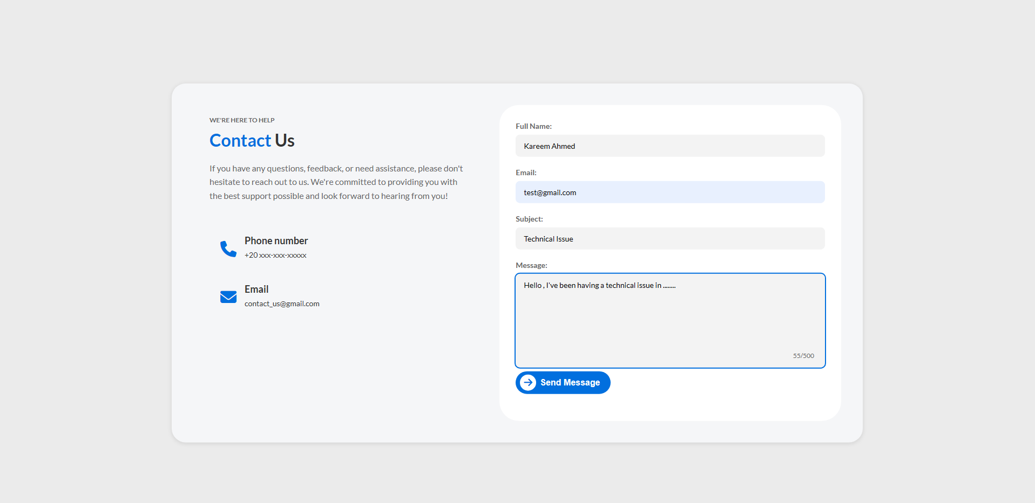The image size is (1035, 503).
Task: Click the blue phone icon
Action: pos(227,248)
